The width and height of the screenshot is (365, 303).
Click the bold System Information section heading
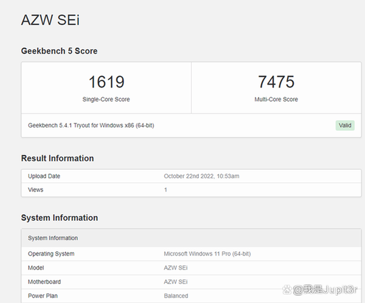pyautogui.click(x=59, y=218)
